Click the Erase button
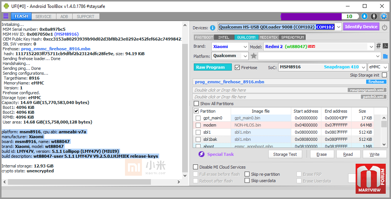Viewport: 391px width, 199px height. (322, 154)
